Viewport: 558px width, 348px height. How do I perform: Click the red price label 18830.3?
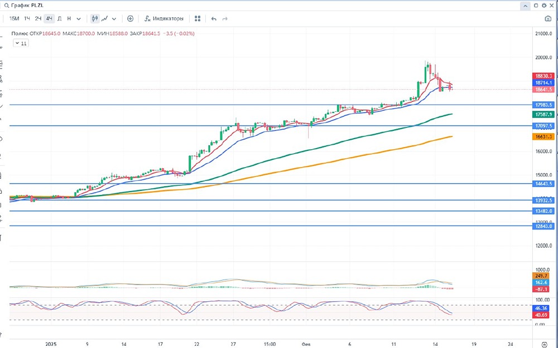point(543,76)
